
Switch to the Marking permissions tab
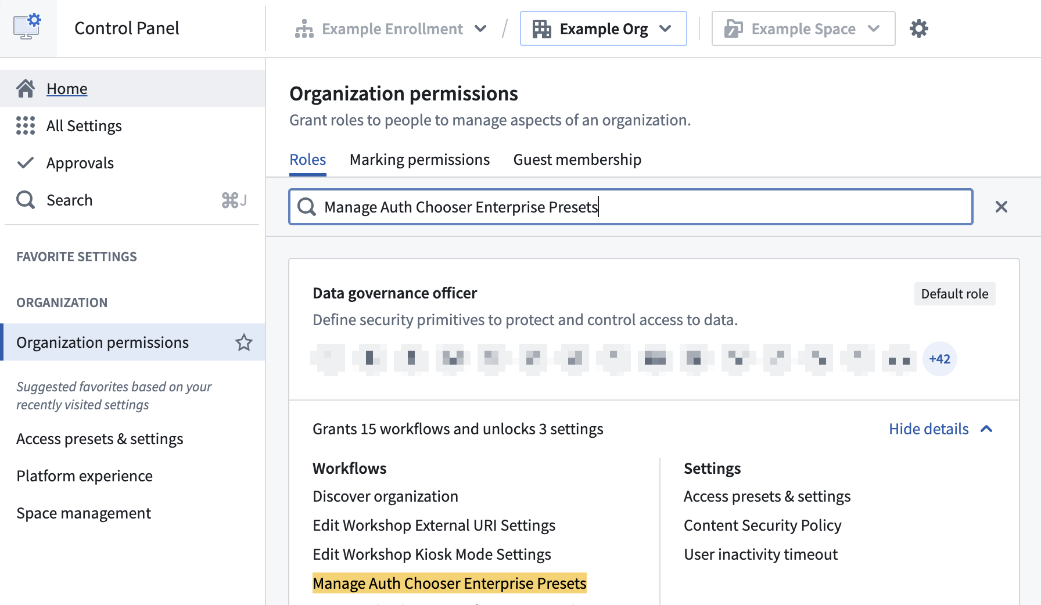[x=419, y=159]
